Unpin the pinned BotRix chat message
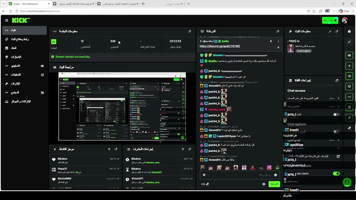Image resolution: width=356 pixels, height=200 pixels. click(271, 41)
